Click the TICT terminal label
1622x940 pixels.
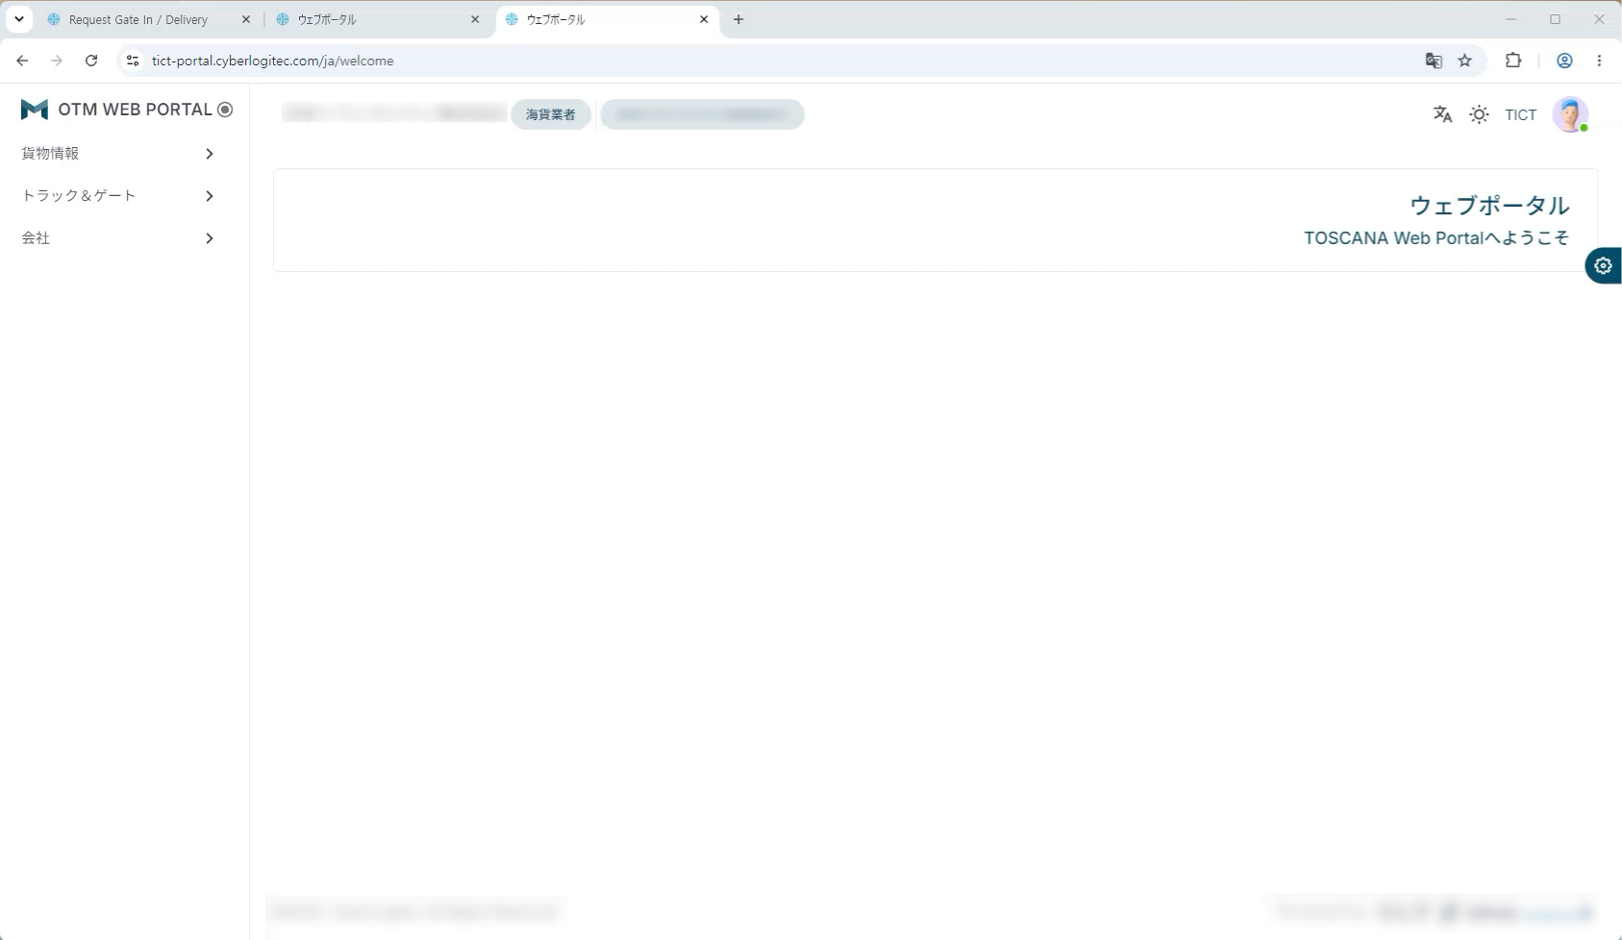coord(1520,115)
